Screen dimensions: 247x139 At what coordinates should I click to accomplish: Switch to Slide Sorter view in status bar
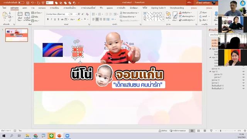click(198, 131)
